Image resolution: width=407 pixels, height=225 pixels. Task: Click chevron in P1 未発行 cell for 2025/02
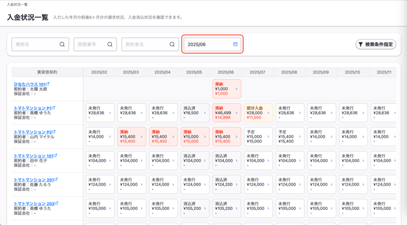pos(110,113)
